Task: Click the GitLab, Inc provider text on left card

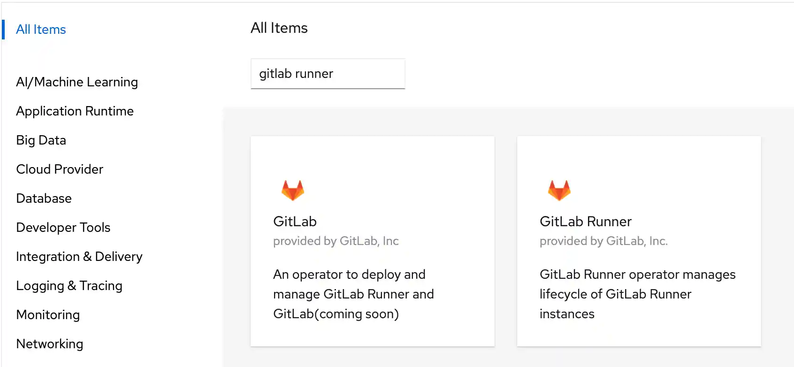Action: [336, 241]
